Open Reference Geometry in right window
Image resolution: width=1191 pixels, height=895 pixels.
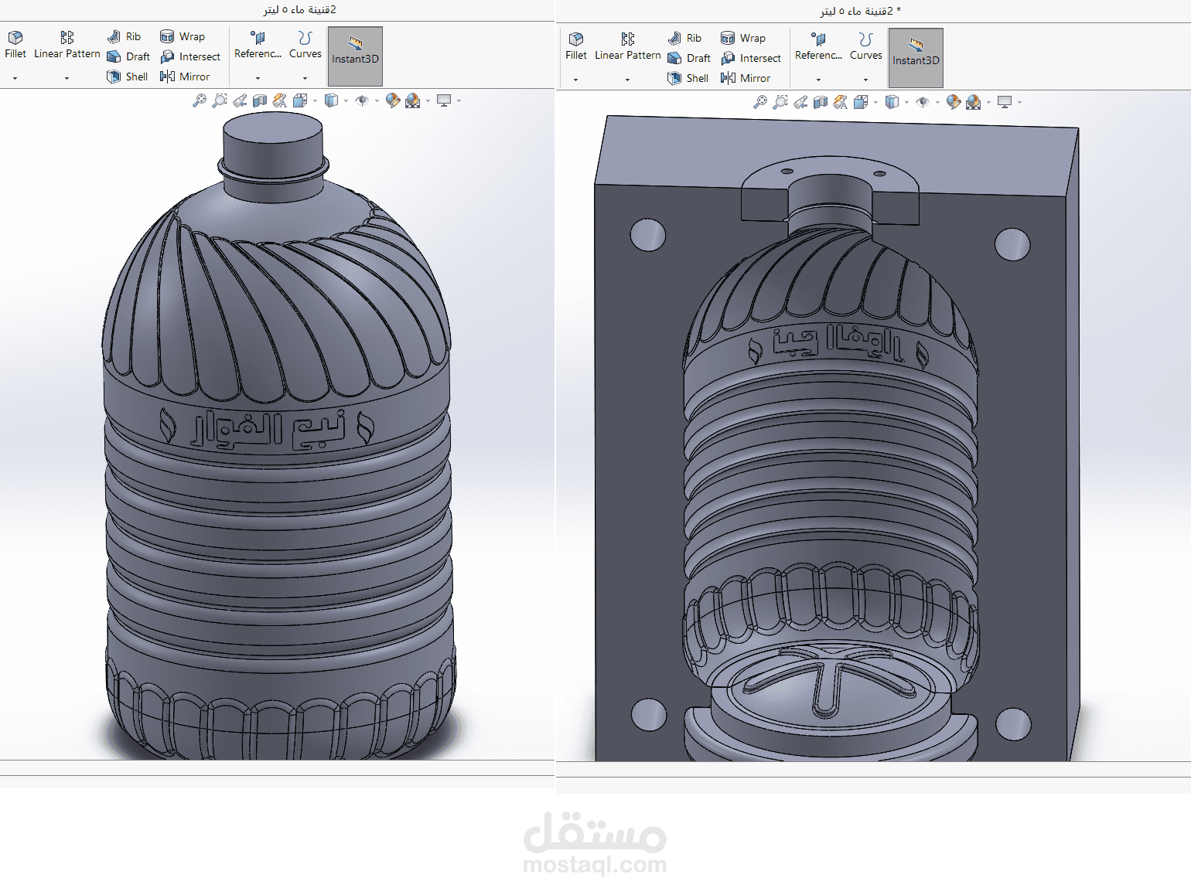(x=818, y=46)
